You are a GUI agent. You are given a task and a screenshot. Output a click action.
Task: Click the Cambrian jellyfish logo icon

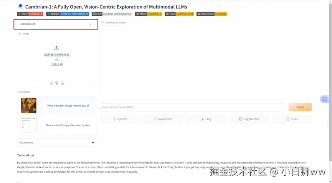click(x=21, y=7)
